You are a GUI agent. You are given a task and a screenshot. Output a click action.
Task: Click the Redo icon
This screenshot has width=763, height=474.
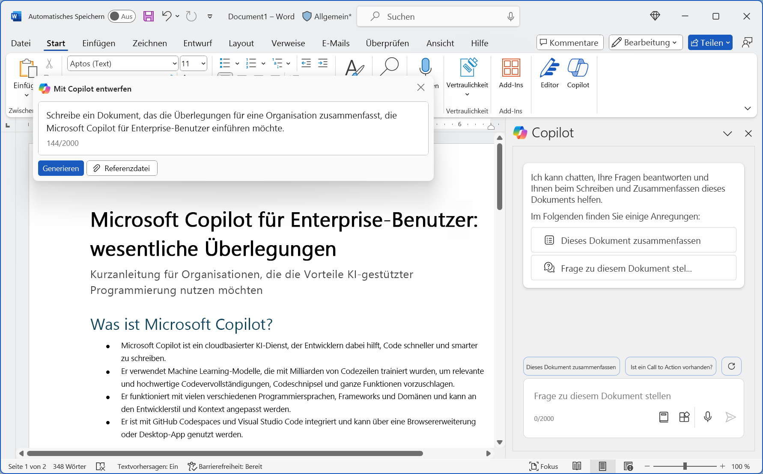point(191,16)
